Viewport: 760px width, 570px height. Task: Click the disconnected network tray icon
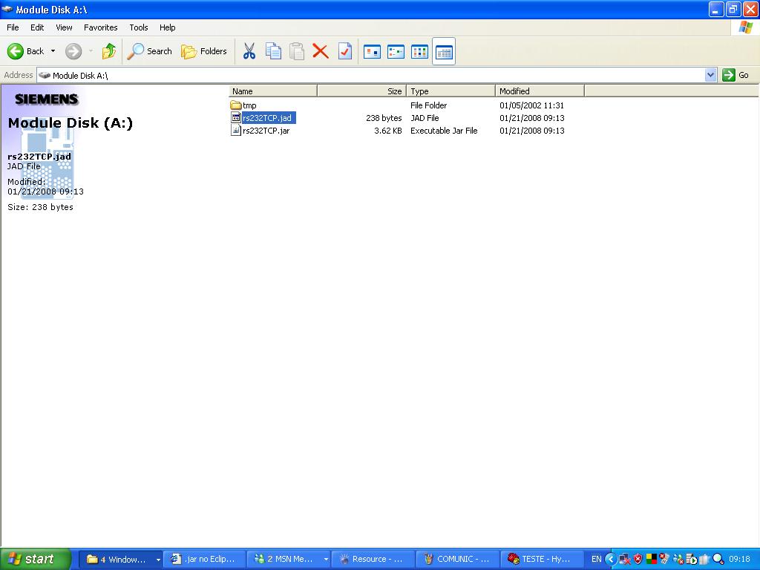coord(625,559)
